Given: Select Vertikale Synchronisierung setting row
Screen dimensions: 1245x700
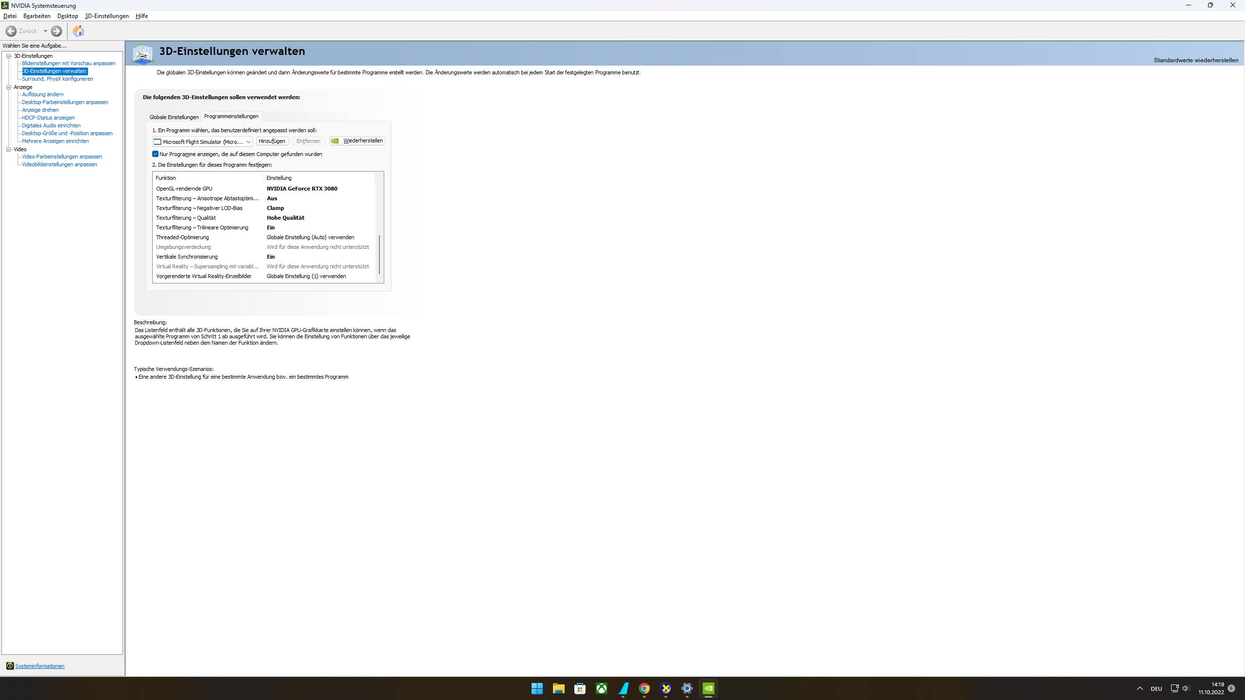Looking at the screenshot, I should tap(187, 257).
